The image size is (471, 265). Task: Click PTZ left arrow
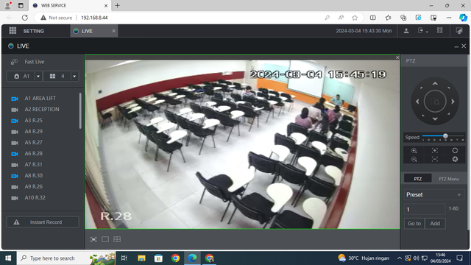pos(417,102)
